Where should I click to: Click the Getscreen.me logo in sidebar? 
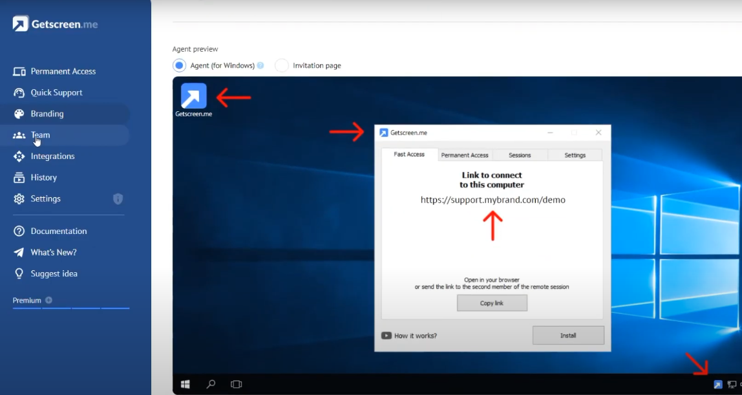pyautogui.click(x=55, y=24)
